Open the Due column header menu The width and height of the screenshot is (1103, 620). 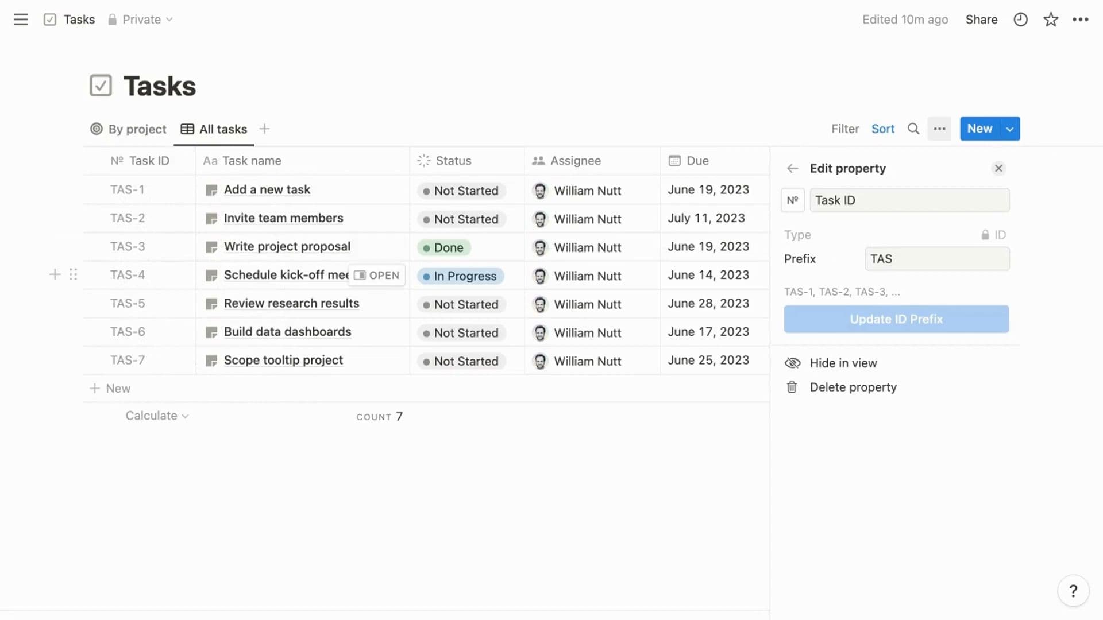(715, 161)
